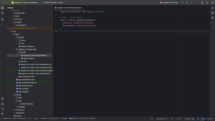Show more tool windows ellipsis
215x121 pixels.
click(x=2, y=25)
